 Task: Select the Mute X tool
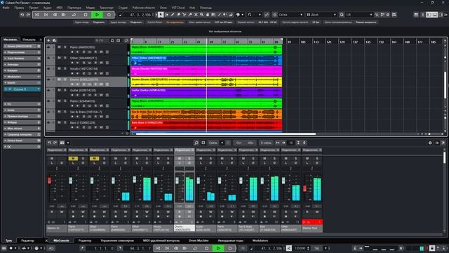point(196,15)
